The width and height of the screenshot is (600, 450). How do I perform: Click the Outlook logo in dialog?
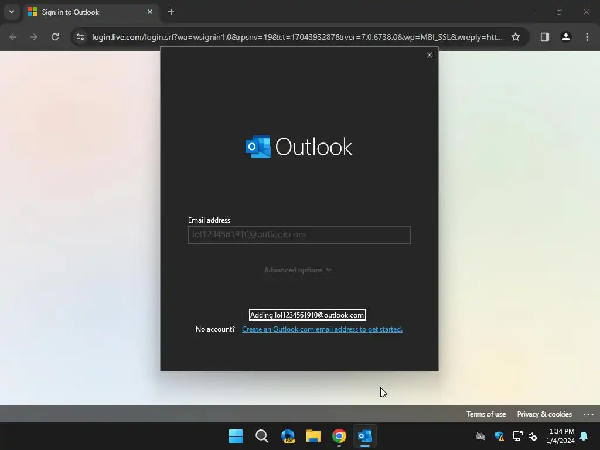tap(299, 146)
